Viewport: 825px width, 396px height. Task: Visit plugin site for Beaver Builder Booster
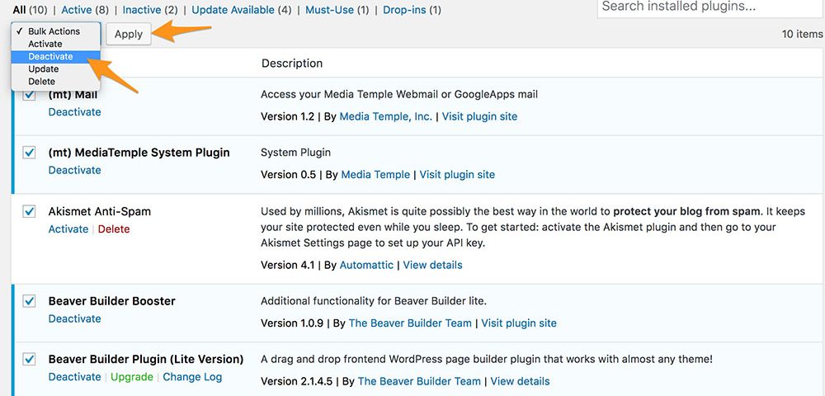[x=519, y=323]
